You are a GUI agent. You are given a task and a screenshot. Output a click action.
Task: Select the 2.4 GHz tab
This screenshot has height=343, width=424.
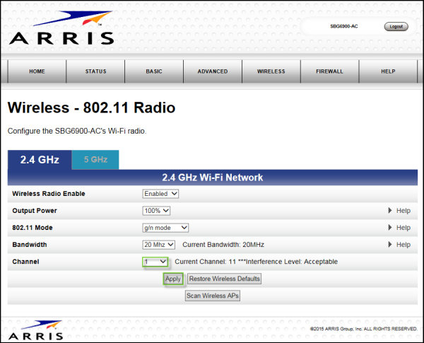click(40, 160)
